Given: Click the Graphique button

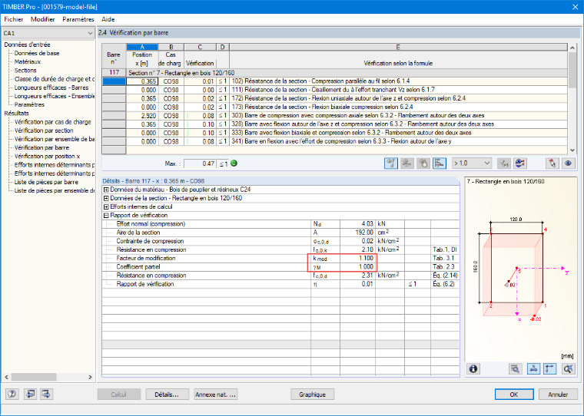Looking at the screenshot, I should click(x=312, y=395).
